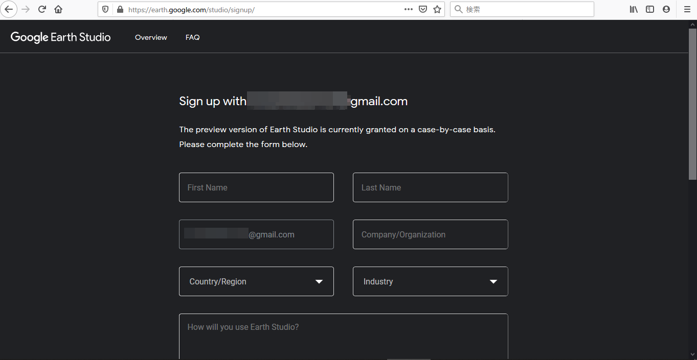Show the Library bookmarks icon
The width and height of the screenshot is (697, 360).
(634, 9)
